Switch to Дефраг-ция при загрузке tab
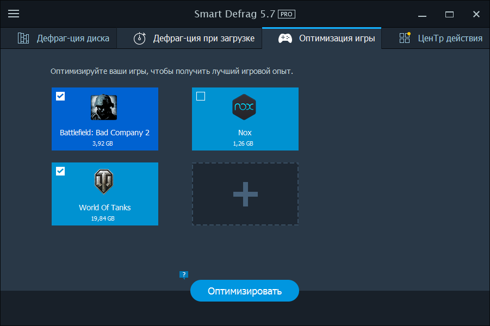The image size is (490, 326). [189, 38]
